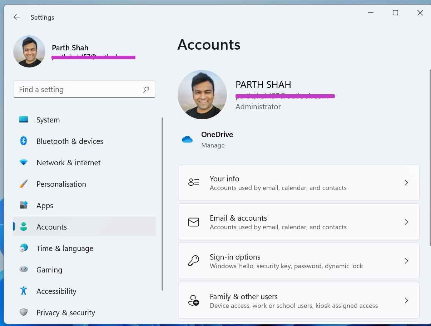Click the PARTH SHAH account name heading
The height and width of the screenshot is (326, 431).
click(x=263, y=85)
